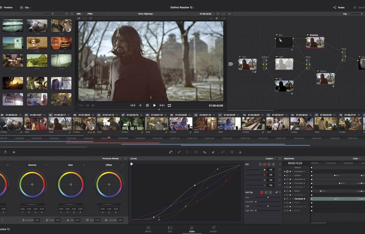Open the 3D palette icon

[x=232, y=152]
